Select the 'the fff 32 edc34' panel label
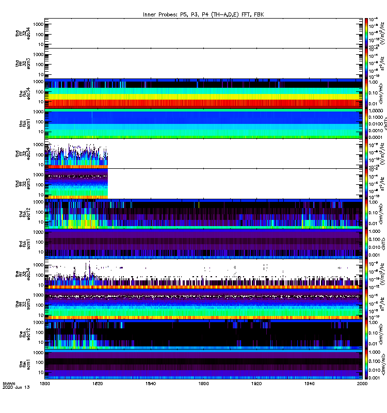 click(x=23, y=274)
